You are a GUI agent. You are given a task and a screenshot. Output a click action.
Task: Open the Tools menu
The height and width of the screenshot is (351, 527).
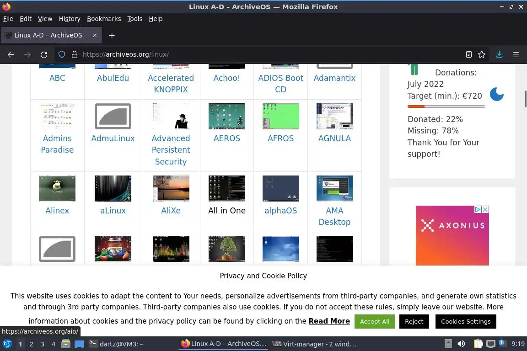pos(135,19)
